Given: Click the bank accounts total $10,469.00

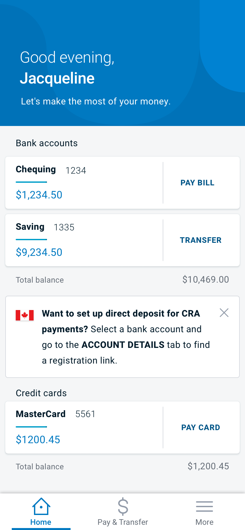Looking at the screenshot, I should [x=205, y=280].
